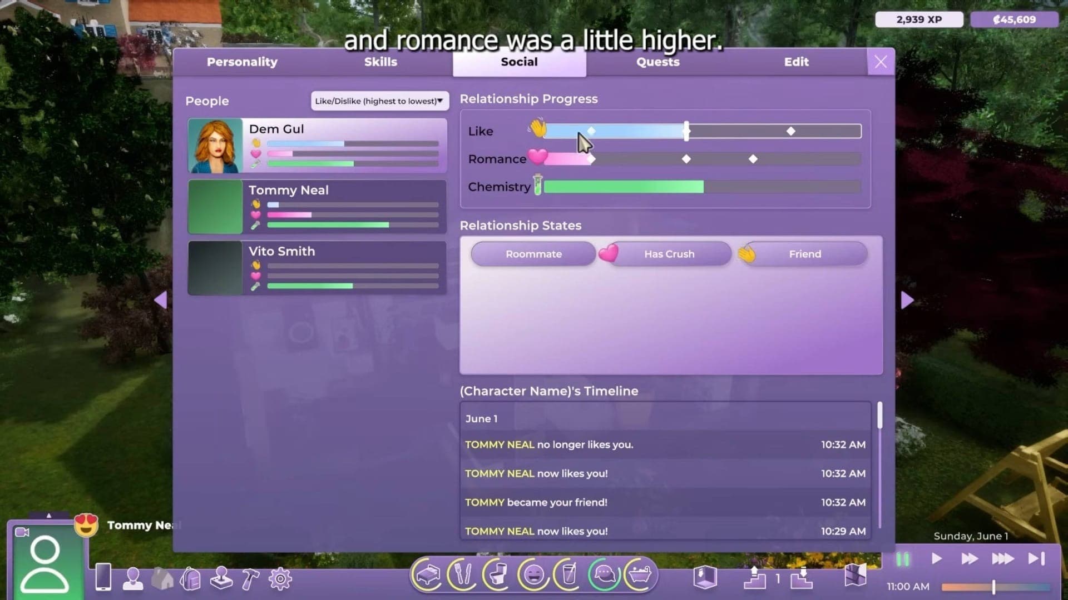The image size is (1068, 600).
Task: Click the bed sleep need icon
Action: click(x=427, y=574)
